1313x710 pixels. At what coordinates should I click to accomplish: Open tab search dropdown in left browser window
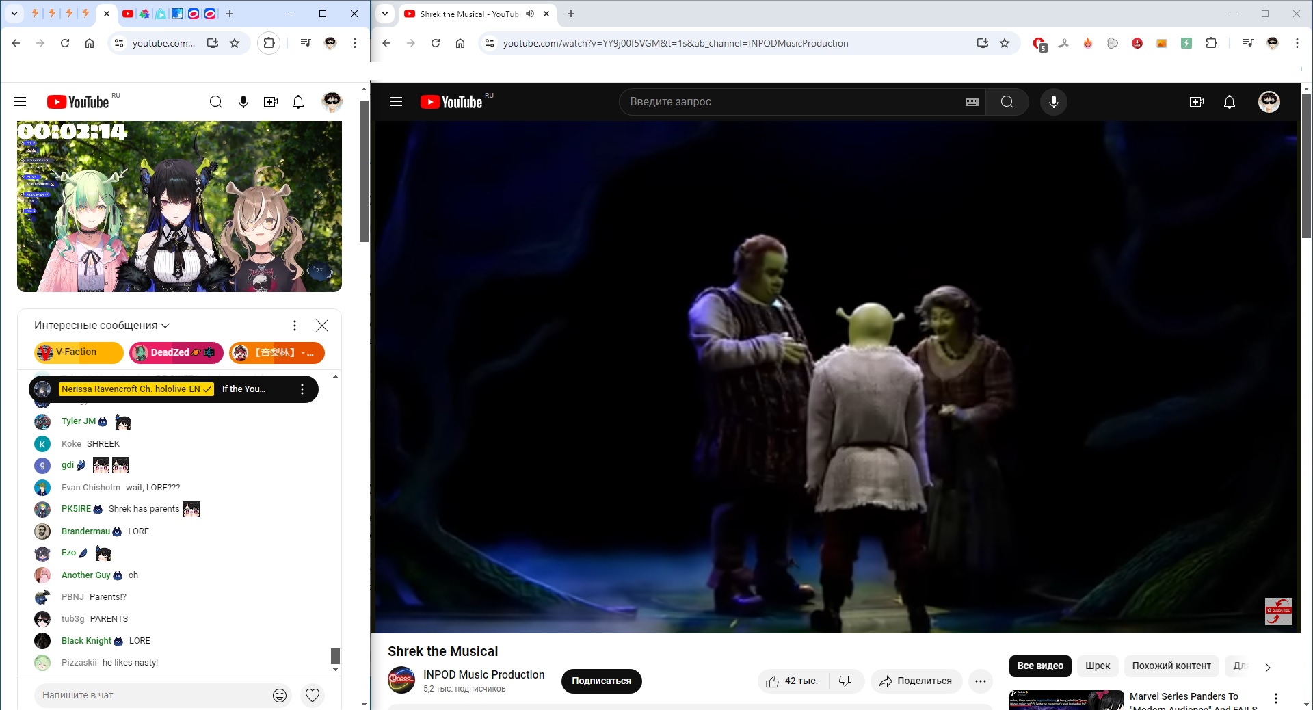click(14, 14)
